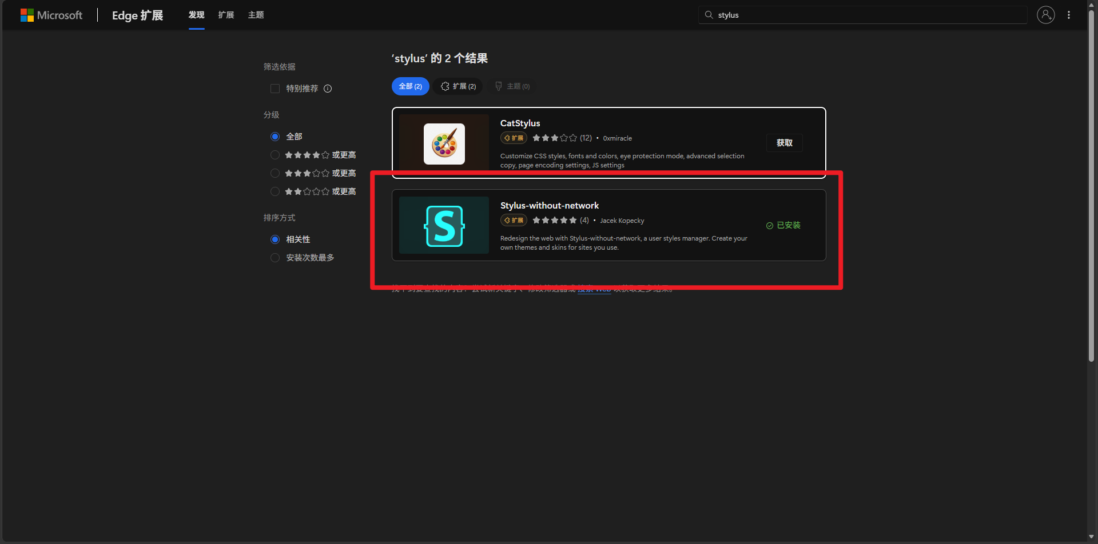Click the 筛选依据 filter heading
The width and height of the screenshot is (1098, 544).
tap(279, 67)
